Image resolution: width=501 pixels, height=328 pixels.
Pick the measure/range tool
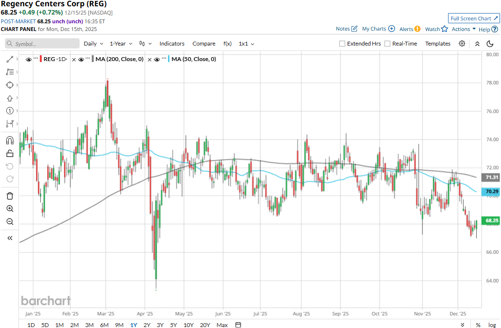pos(10,124)
